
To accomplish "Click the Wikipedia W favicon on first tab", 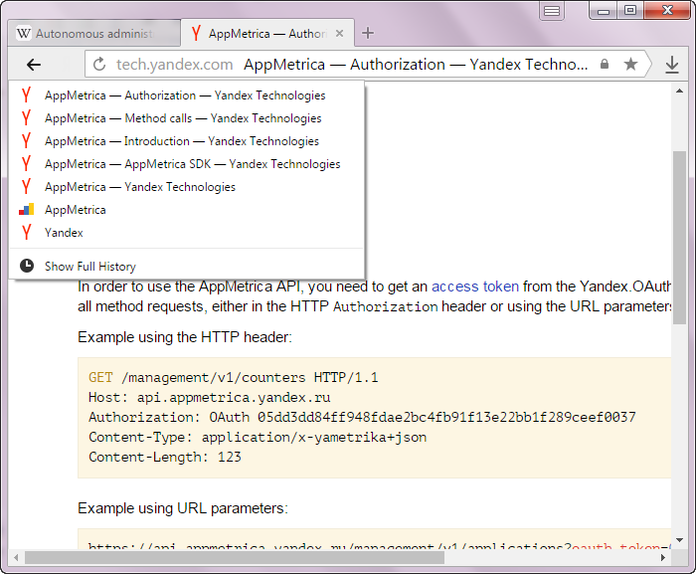I will (x=24, y=33).
